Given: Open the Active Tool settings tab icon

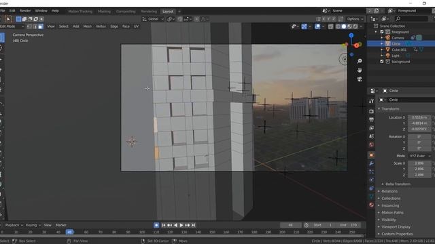Looking at the screenshot, I should click(x=371, y=101).
